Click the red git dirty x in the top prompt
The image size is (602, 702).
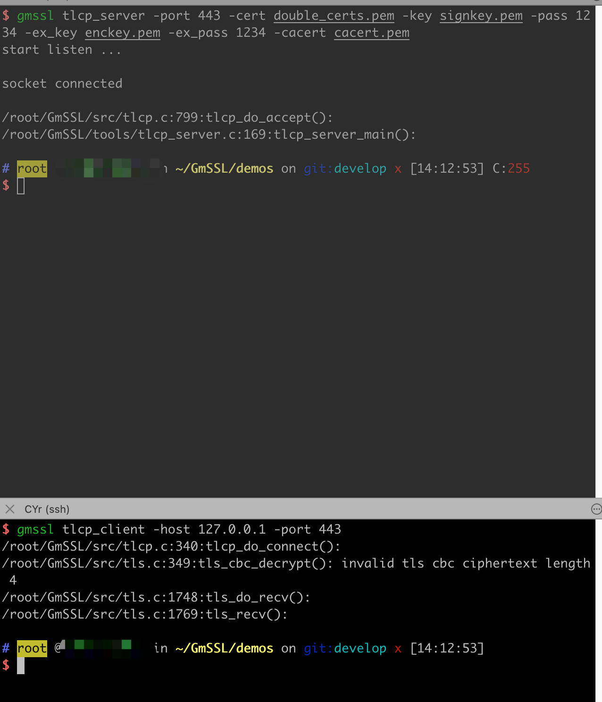click(x=398, y=168)
